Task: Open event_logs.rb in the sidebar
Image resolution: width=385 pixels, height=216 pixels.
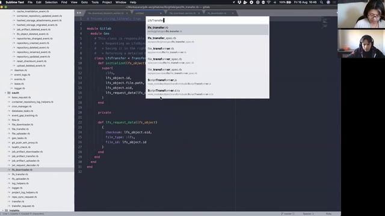Action: pyautogui.click(x=22, y=74)
